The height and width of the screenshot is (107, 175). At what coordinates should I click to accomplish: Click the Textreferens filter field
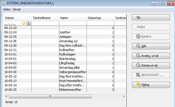pyautogui.click(x=45, y=23)
